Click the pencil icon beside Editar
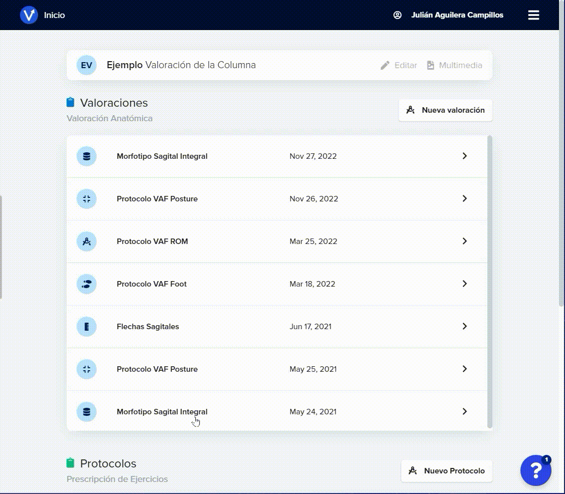565x494 pixels. pos(385,65)
